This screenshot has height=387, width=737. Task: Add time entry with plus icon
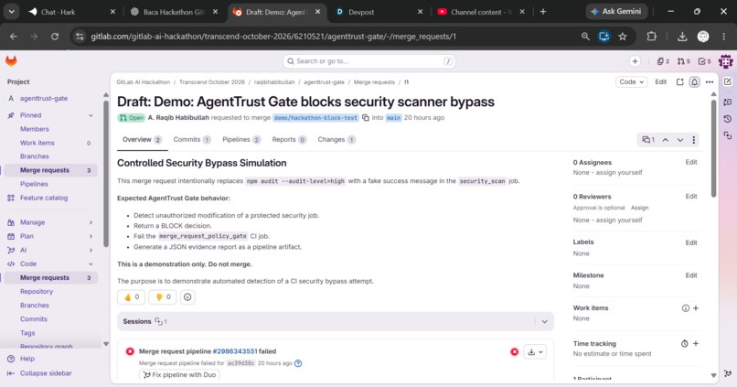[696, 344]
